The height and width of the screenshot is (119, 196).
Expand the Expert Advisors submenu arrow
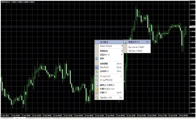tap(122, 46)
